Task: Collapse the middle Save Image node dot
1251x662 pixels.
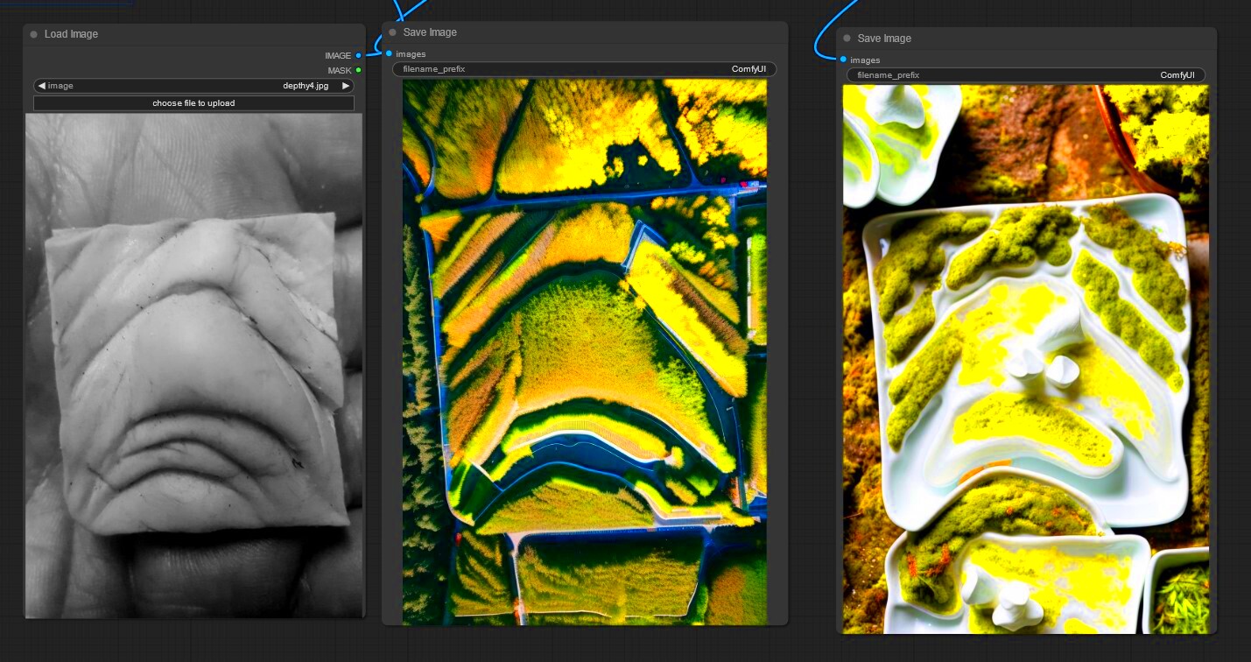Action: coord(393,32)
